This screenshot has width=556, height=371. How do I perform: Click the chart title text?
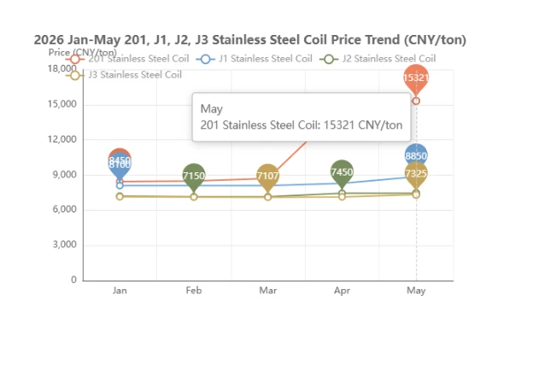click(x=250, y=39)
